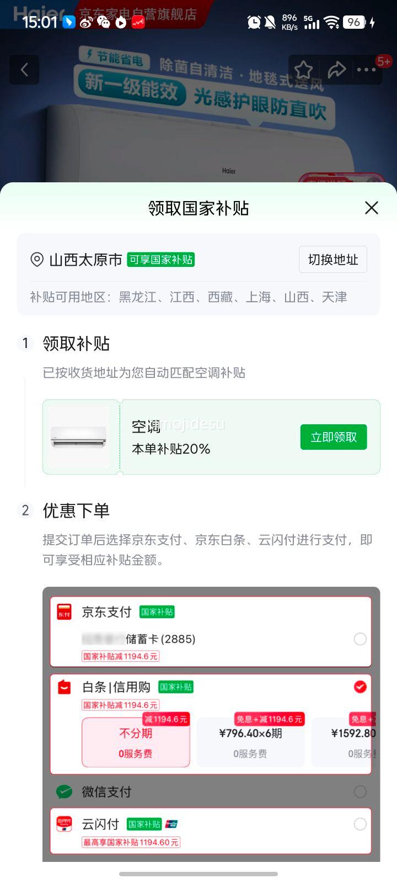Click the 微信支付 green logo
Screen dimensions: 397x884
point(65,792)
